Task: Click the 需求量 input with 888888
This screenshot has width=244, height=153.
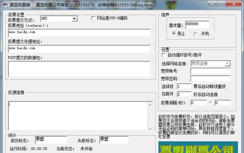Action: [x=197, y=25]
